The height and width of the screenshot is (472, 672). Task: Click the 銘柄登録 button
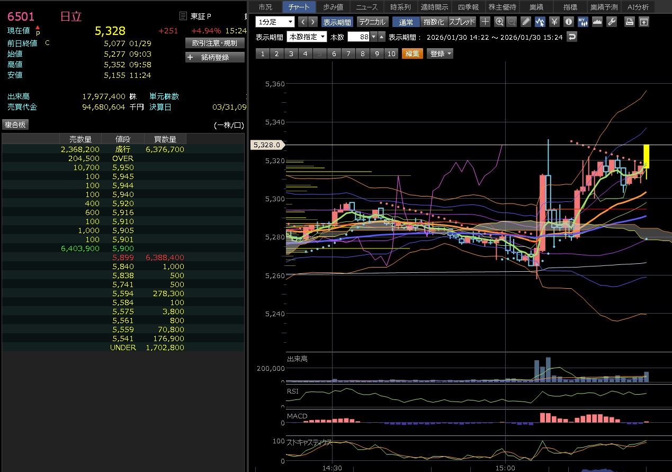(215, 57)
